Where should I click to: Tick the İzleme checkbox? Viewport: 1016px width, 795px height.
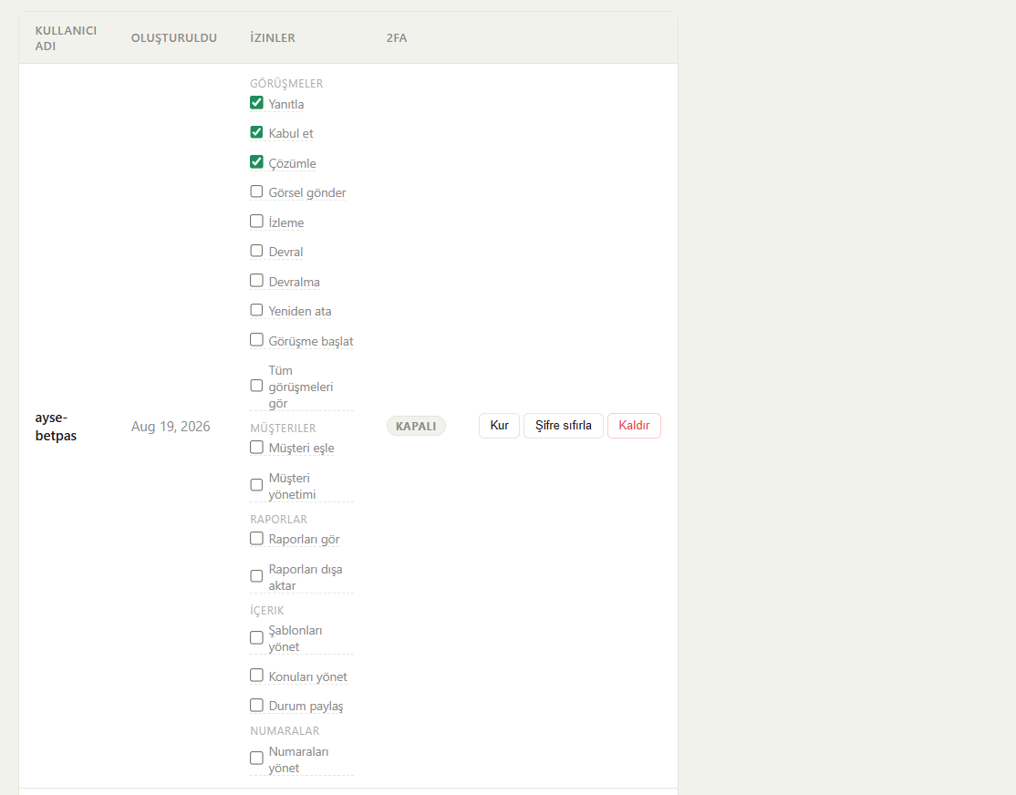click(x=256, y=222)
